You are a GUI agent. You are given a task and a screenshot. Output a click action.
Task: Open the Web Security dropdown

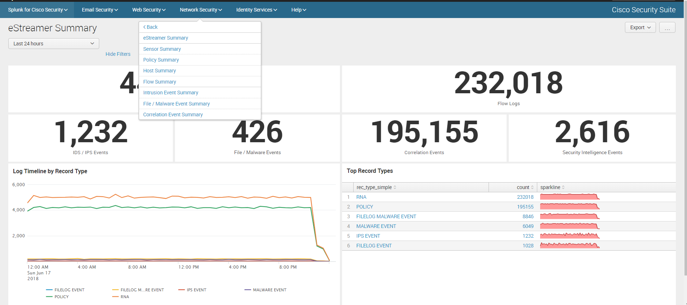[x=149, y=10]
